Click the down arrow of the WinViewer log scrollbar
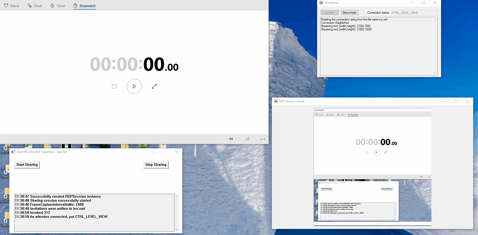478x235 pixels. click(x=435, y=73)
